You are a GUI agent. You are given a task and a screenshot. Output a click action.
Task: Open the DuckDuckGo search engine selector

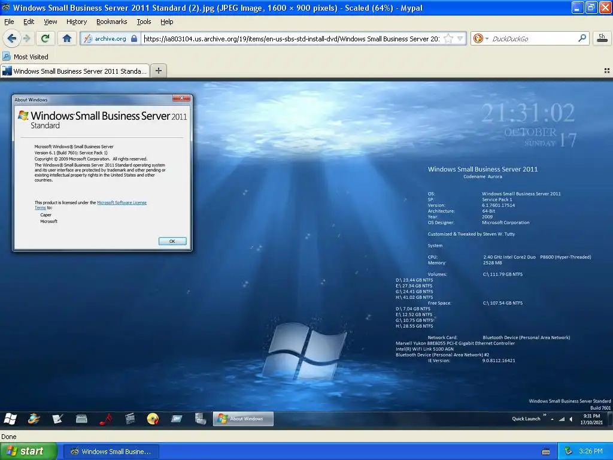[x=481, y=38]
